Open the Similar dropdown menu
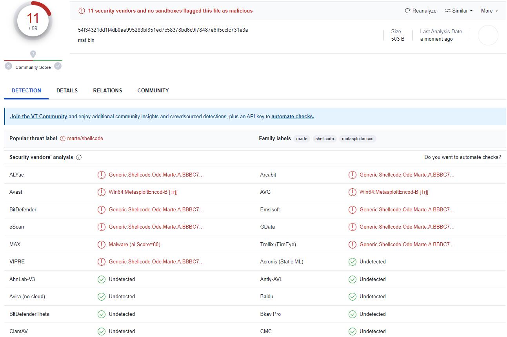The image size is (507, 337). click(459, 11)
